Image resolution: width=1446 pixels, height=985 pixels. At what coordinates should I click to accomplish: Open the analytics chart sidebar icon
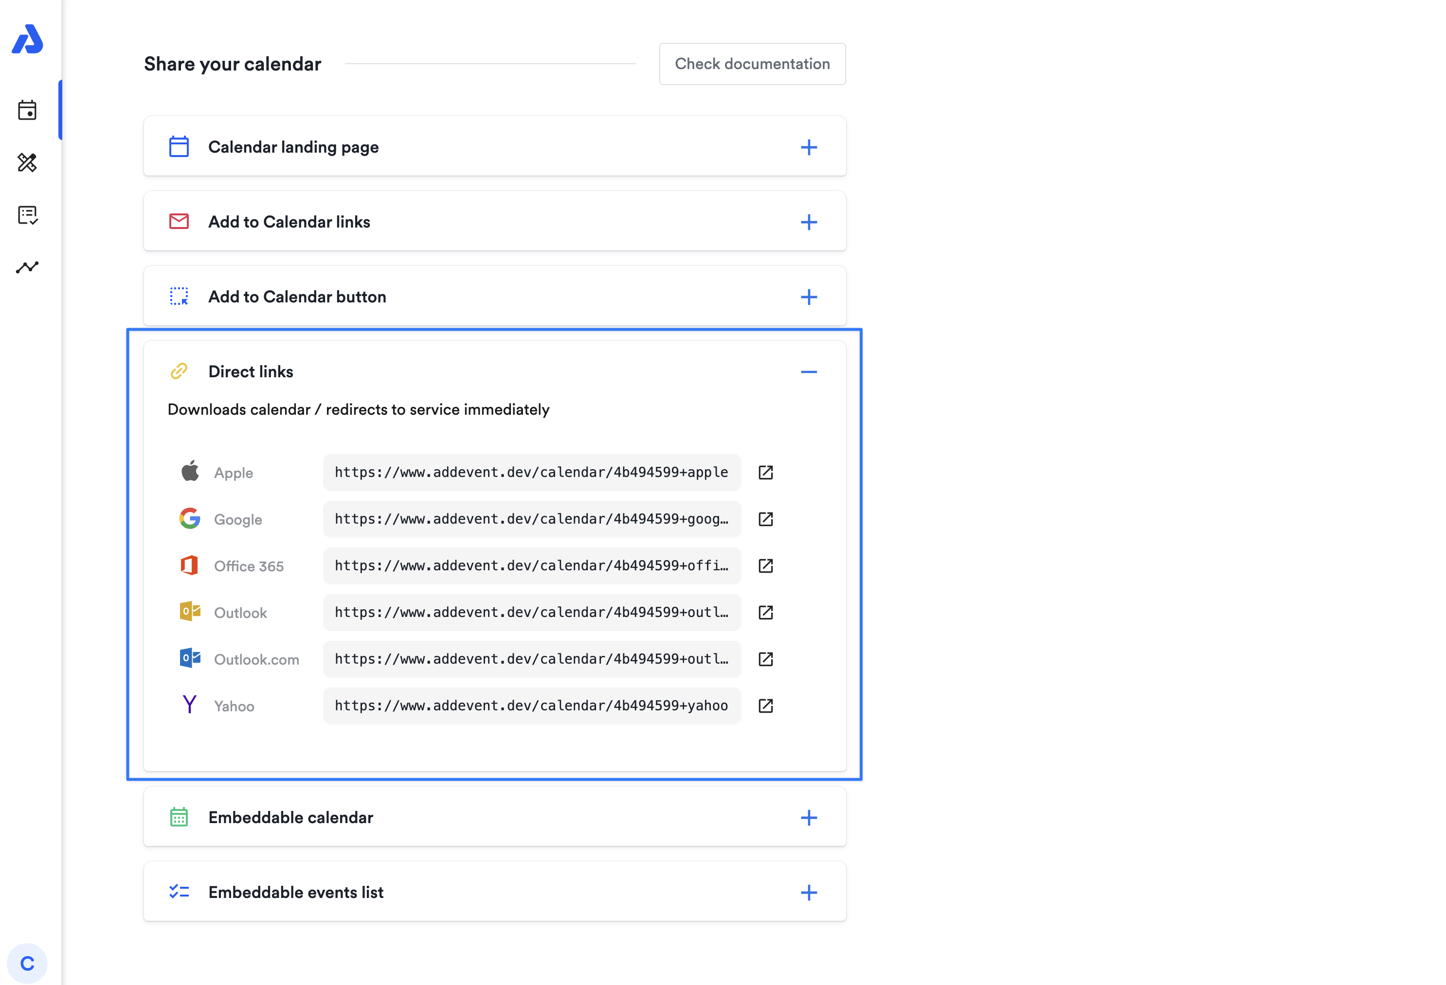pos(27,267)
